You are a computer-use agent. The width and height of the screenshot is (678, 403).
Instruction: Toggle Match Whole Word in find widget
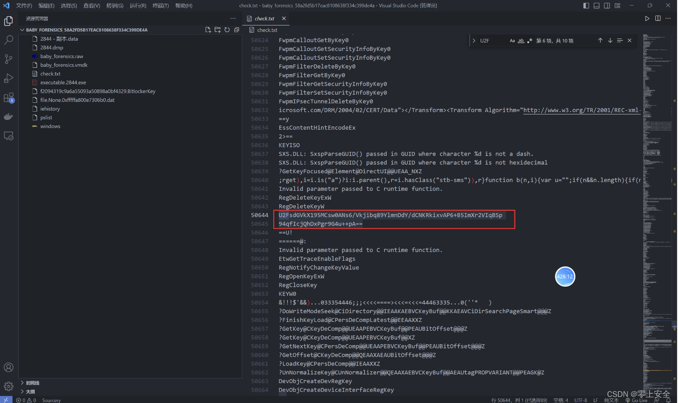coord(521,41)
